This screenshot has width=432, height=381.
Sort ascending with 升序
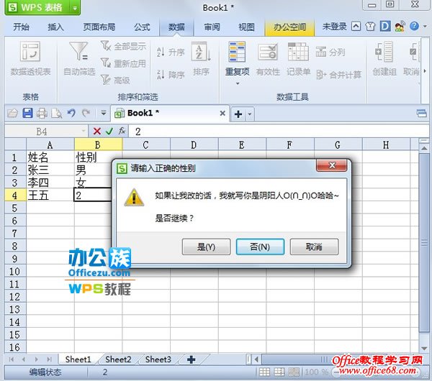[171, 52]
